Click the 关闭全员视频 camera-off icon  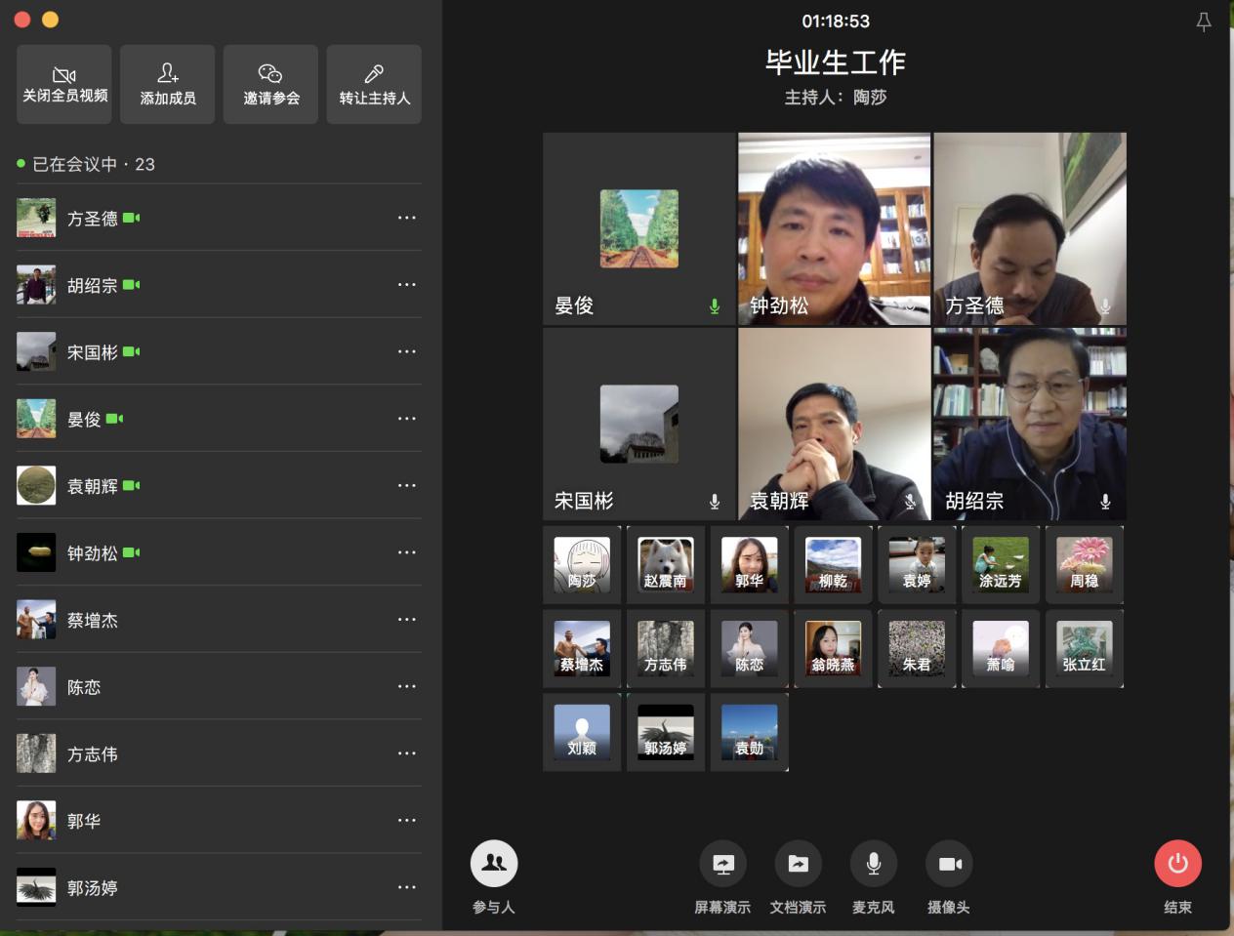coord(64,75)
